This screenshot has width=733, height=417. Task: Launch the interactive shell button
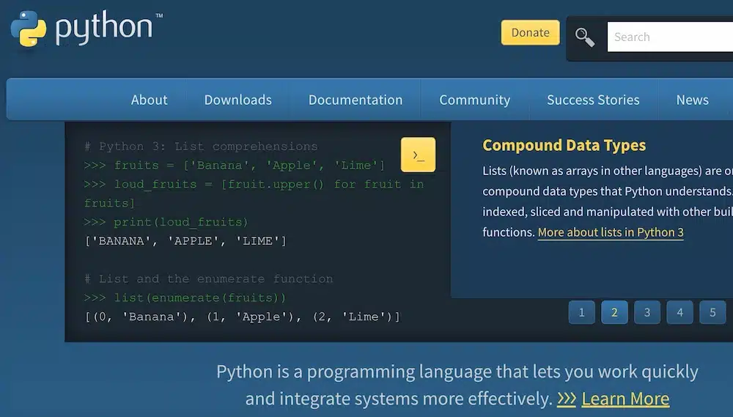pyautogui.click(x=418, y=155)
